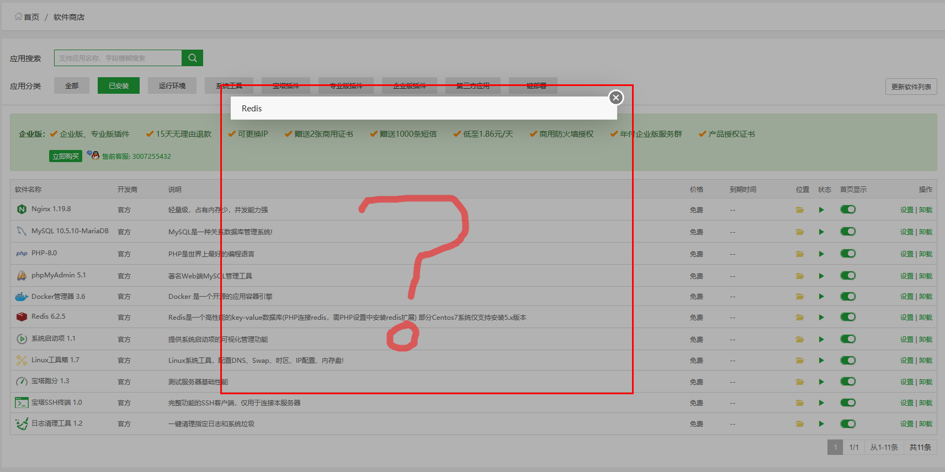
Task: Toggle homepage display for Redis 6.2.5
Action: (848, 317)
